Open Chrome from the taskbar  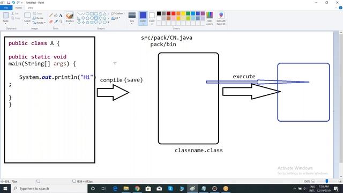click(137, 188)
